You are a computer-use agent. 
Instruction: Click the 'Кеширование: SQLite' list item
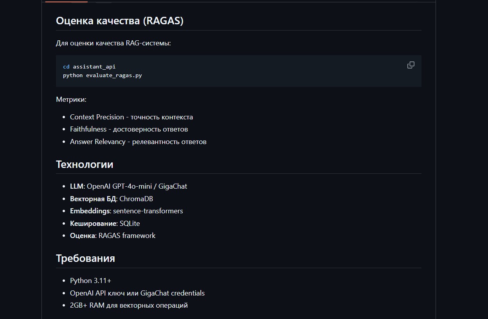pyautogui.click(x=105, y=223)
